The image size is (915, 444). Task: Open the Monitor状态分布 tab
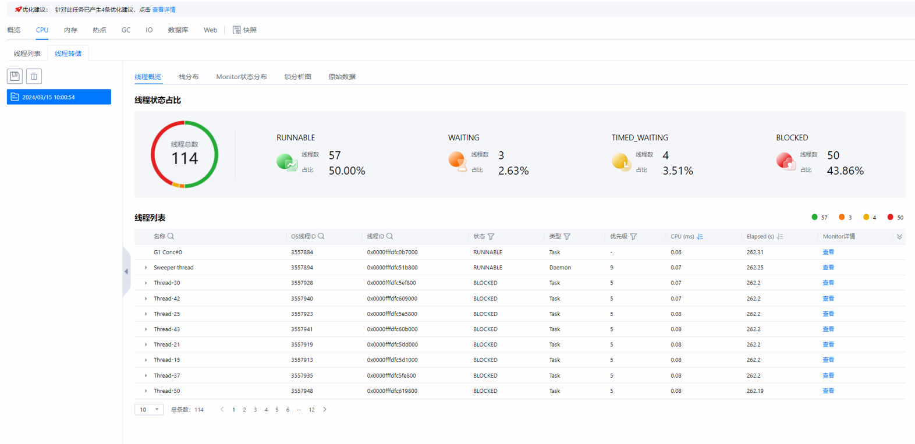tap(242, 77)
